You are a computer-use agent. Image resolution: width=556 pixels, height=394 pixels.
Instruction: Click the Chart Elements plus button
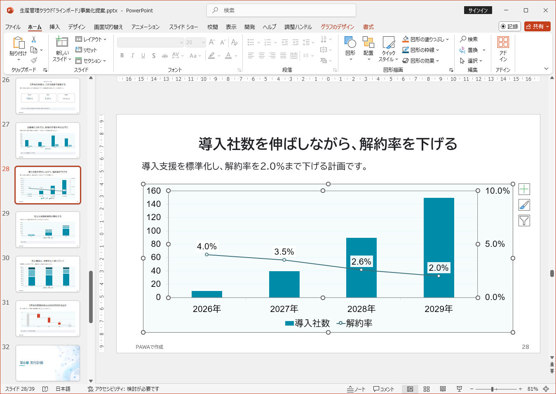pos(524,189)
